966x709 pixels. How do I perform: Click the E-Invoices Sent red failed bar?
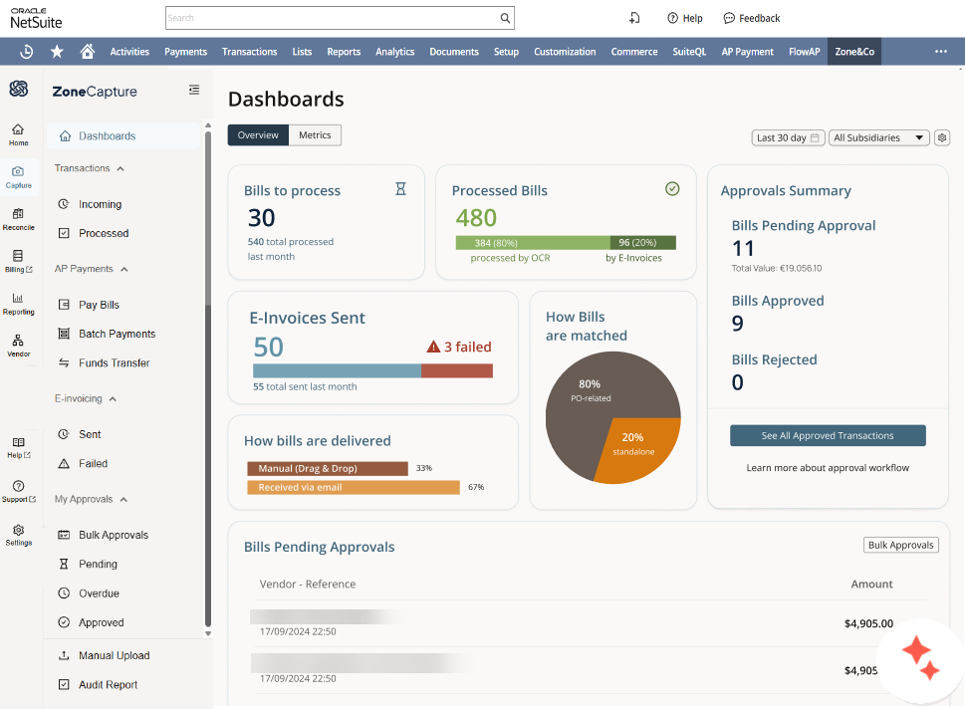point(456,370)
